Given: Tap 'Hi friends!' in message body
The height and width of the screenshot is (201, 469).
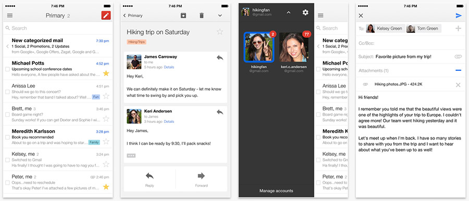Looking at the screenshot, I should (x=368, y=97).
